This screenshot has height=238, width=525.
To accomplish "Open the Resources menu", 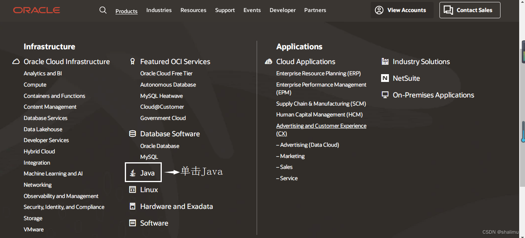I will (x=193, y=10).
